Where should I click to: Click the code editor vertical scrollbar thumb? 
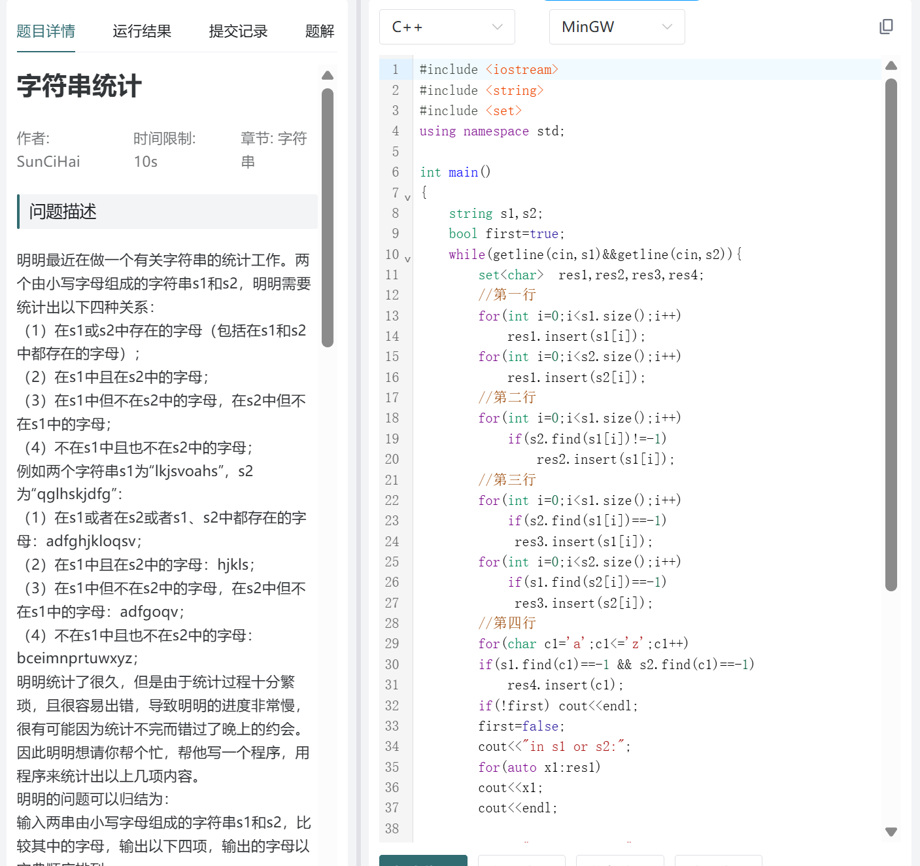click(891, 334)
